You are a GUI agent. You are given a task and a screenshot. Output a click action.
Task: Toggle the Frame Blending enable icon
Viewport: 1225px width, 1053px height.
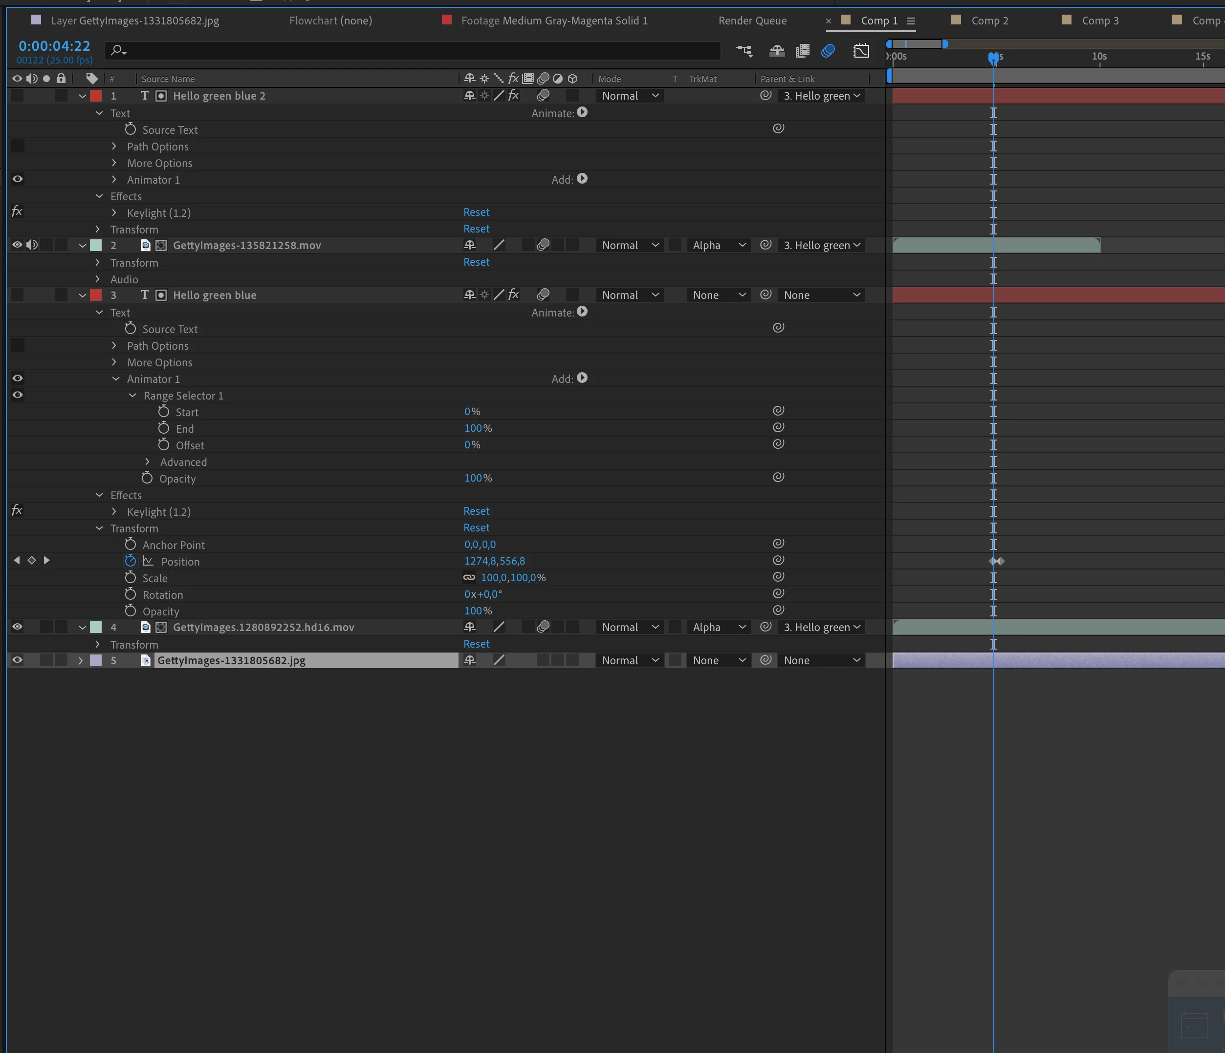[x=802, y=51]
